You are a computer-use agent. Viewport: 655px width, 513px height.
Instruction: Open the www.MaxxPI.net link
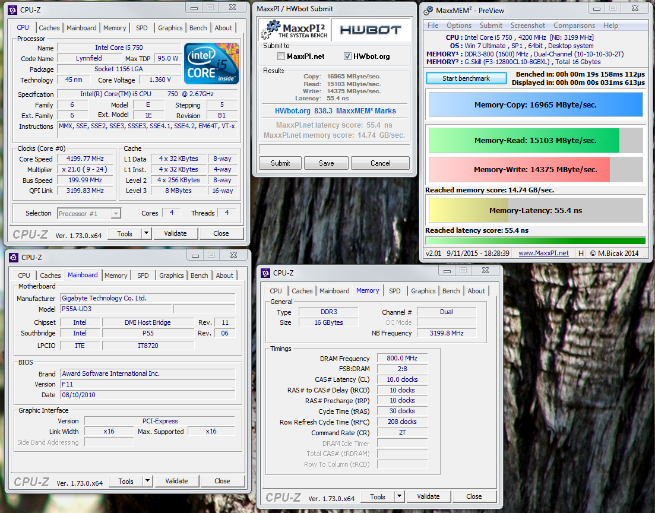543,253
